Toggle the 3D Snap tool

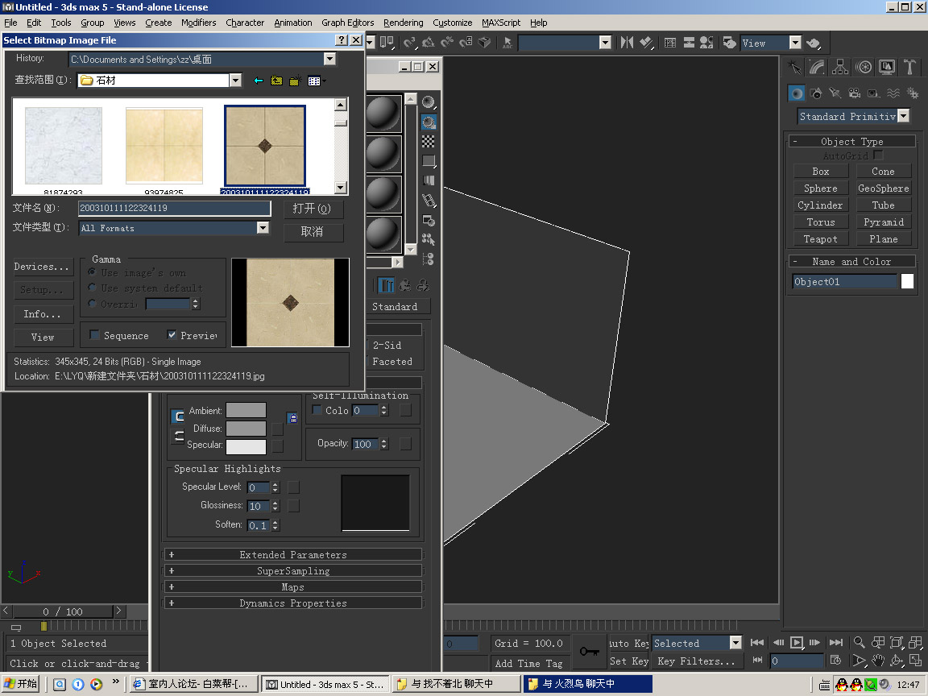409,43
